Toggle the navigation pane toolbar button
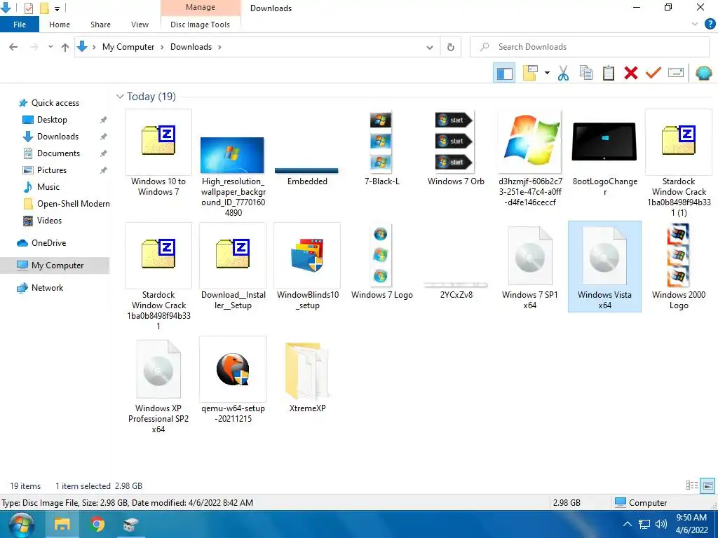The height and width of the screenshot is (538, 718). coord(505,73)
